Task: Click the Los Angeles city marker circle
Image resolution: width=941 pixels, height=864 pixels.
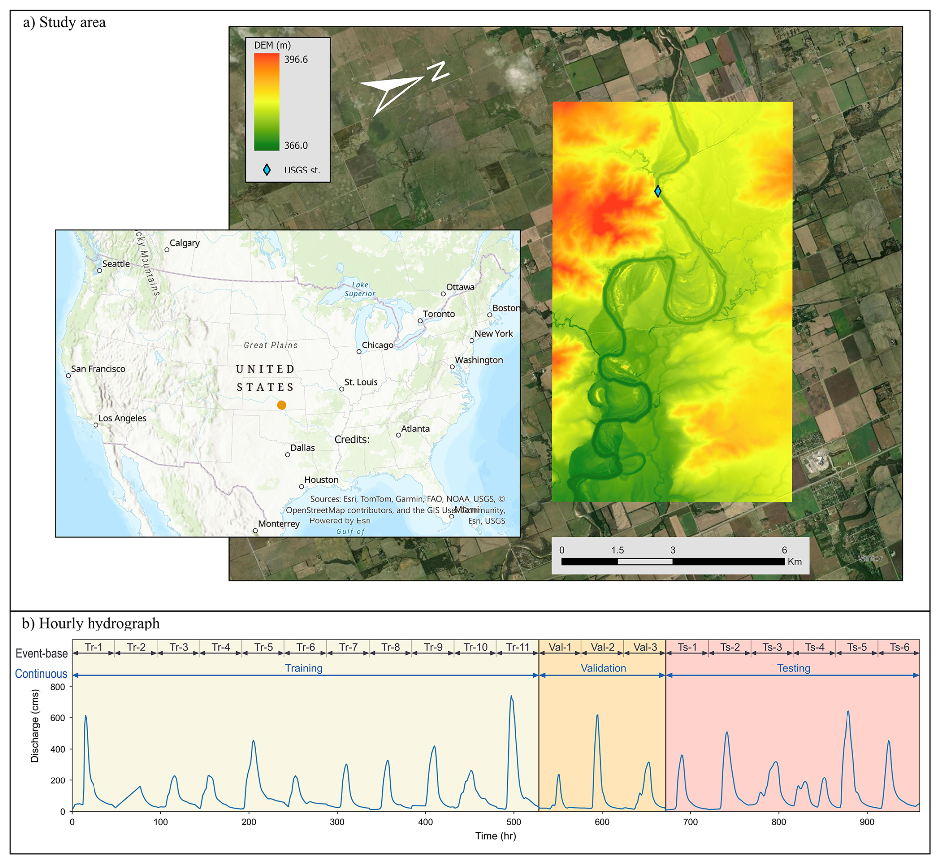Action: tap(96, 425)
